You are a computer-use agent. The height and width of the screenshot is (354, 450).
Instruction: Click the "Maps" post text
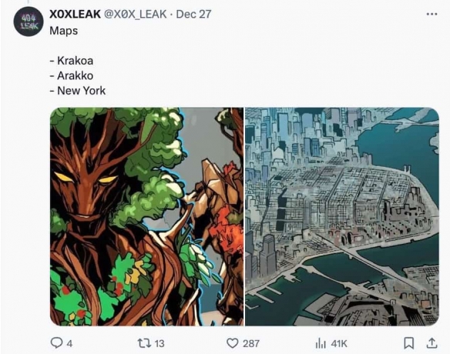tap(63, 31)
